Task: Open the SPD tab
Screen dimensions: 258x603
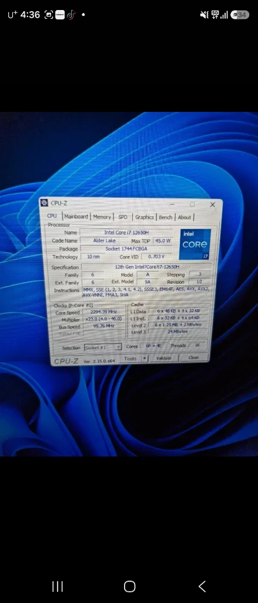Action: [123, 217]
